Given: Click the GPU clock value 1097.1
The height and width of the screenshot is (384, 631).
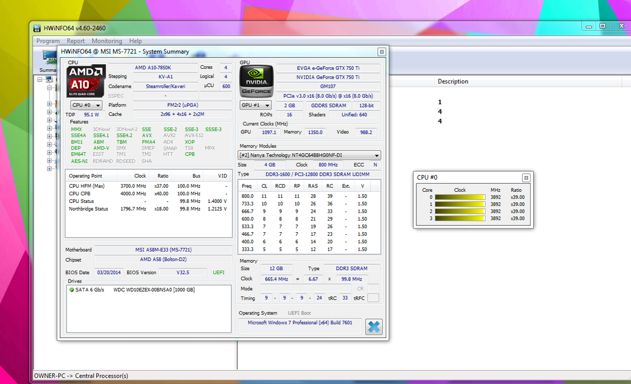Looking at the screenshot, I should tap(269, 132).
